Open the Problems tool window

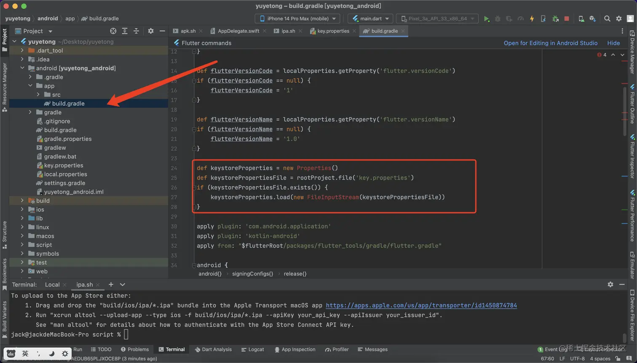click(135, 350)
